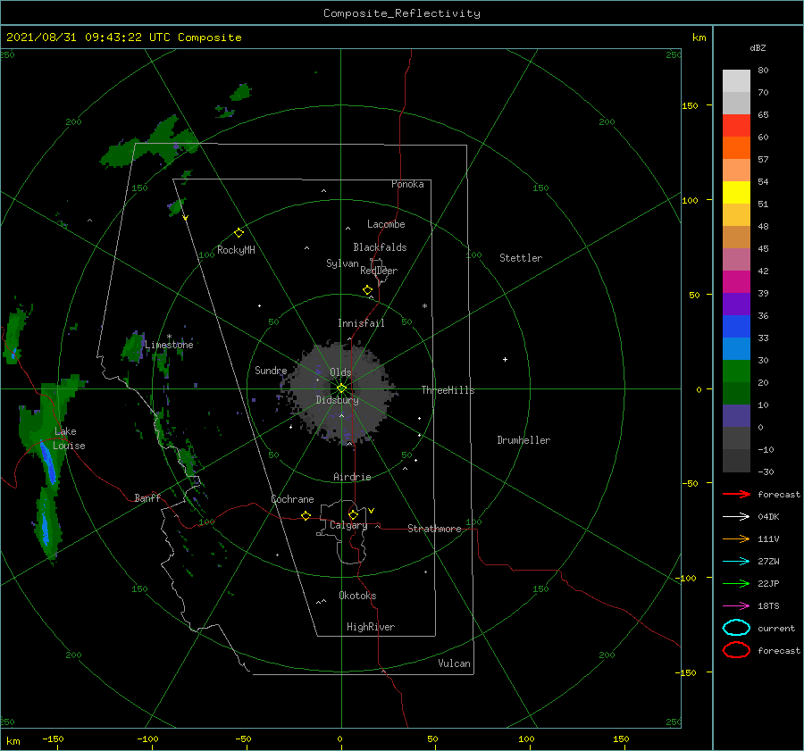Click the yellow diamond marker near RockyMH
The image size is (804, 751).
pyautogui.click(x=239, y=233)
